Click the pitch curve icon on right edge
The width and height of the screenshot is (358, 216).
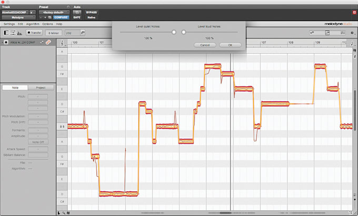[354, 56]
